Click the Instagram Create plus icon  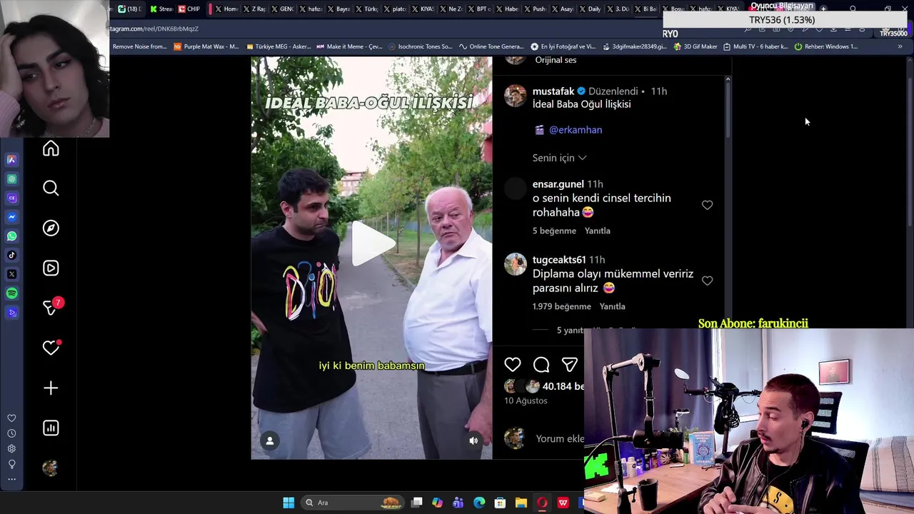click(x=51, y=388)
